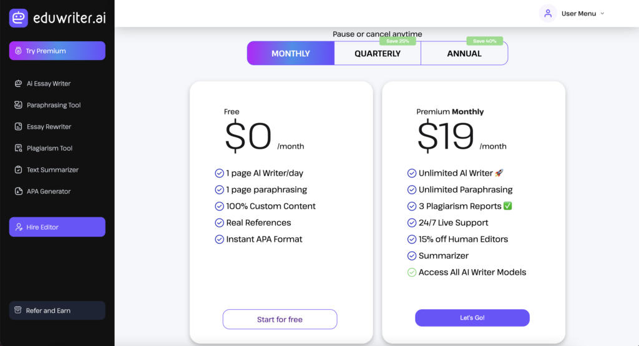Open the Text Summarizer page
Viewport: 639px width, 346px height.
(52, 170)
